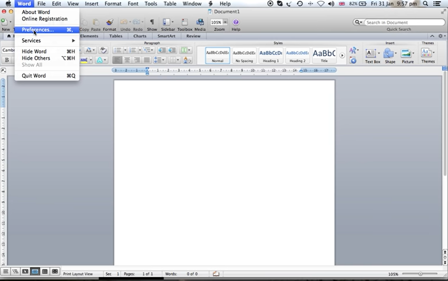Open the Media browser
448x281 pixels.
[x=200, y=23]
